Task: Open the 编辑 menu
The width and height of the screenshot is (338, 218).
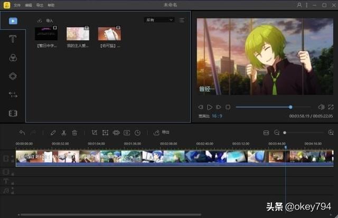Action: coord(29,5)
